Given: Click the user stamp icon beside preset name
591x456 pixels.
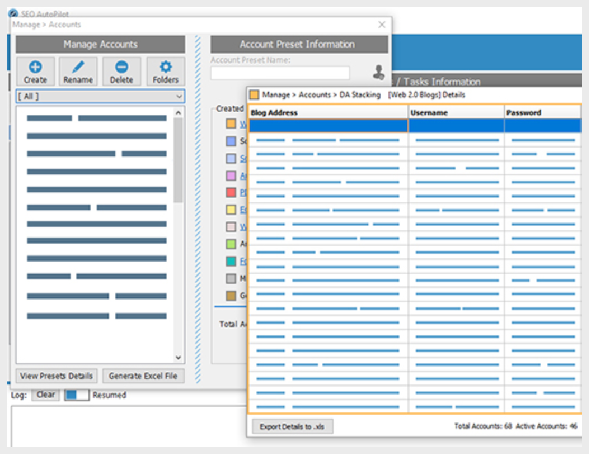Looking at the screenshot, I should point(379,72).
